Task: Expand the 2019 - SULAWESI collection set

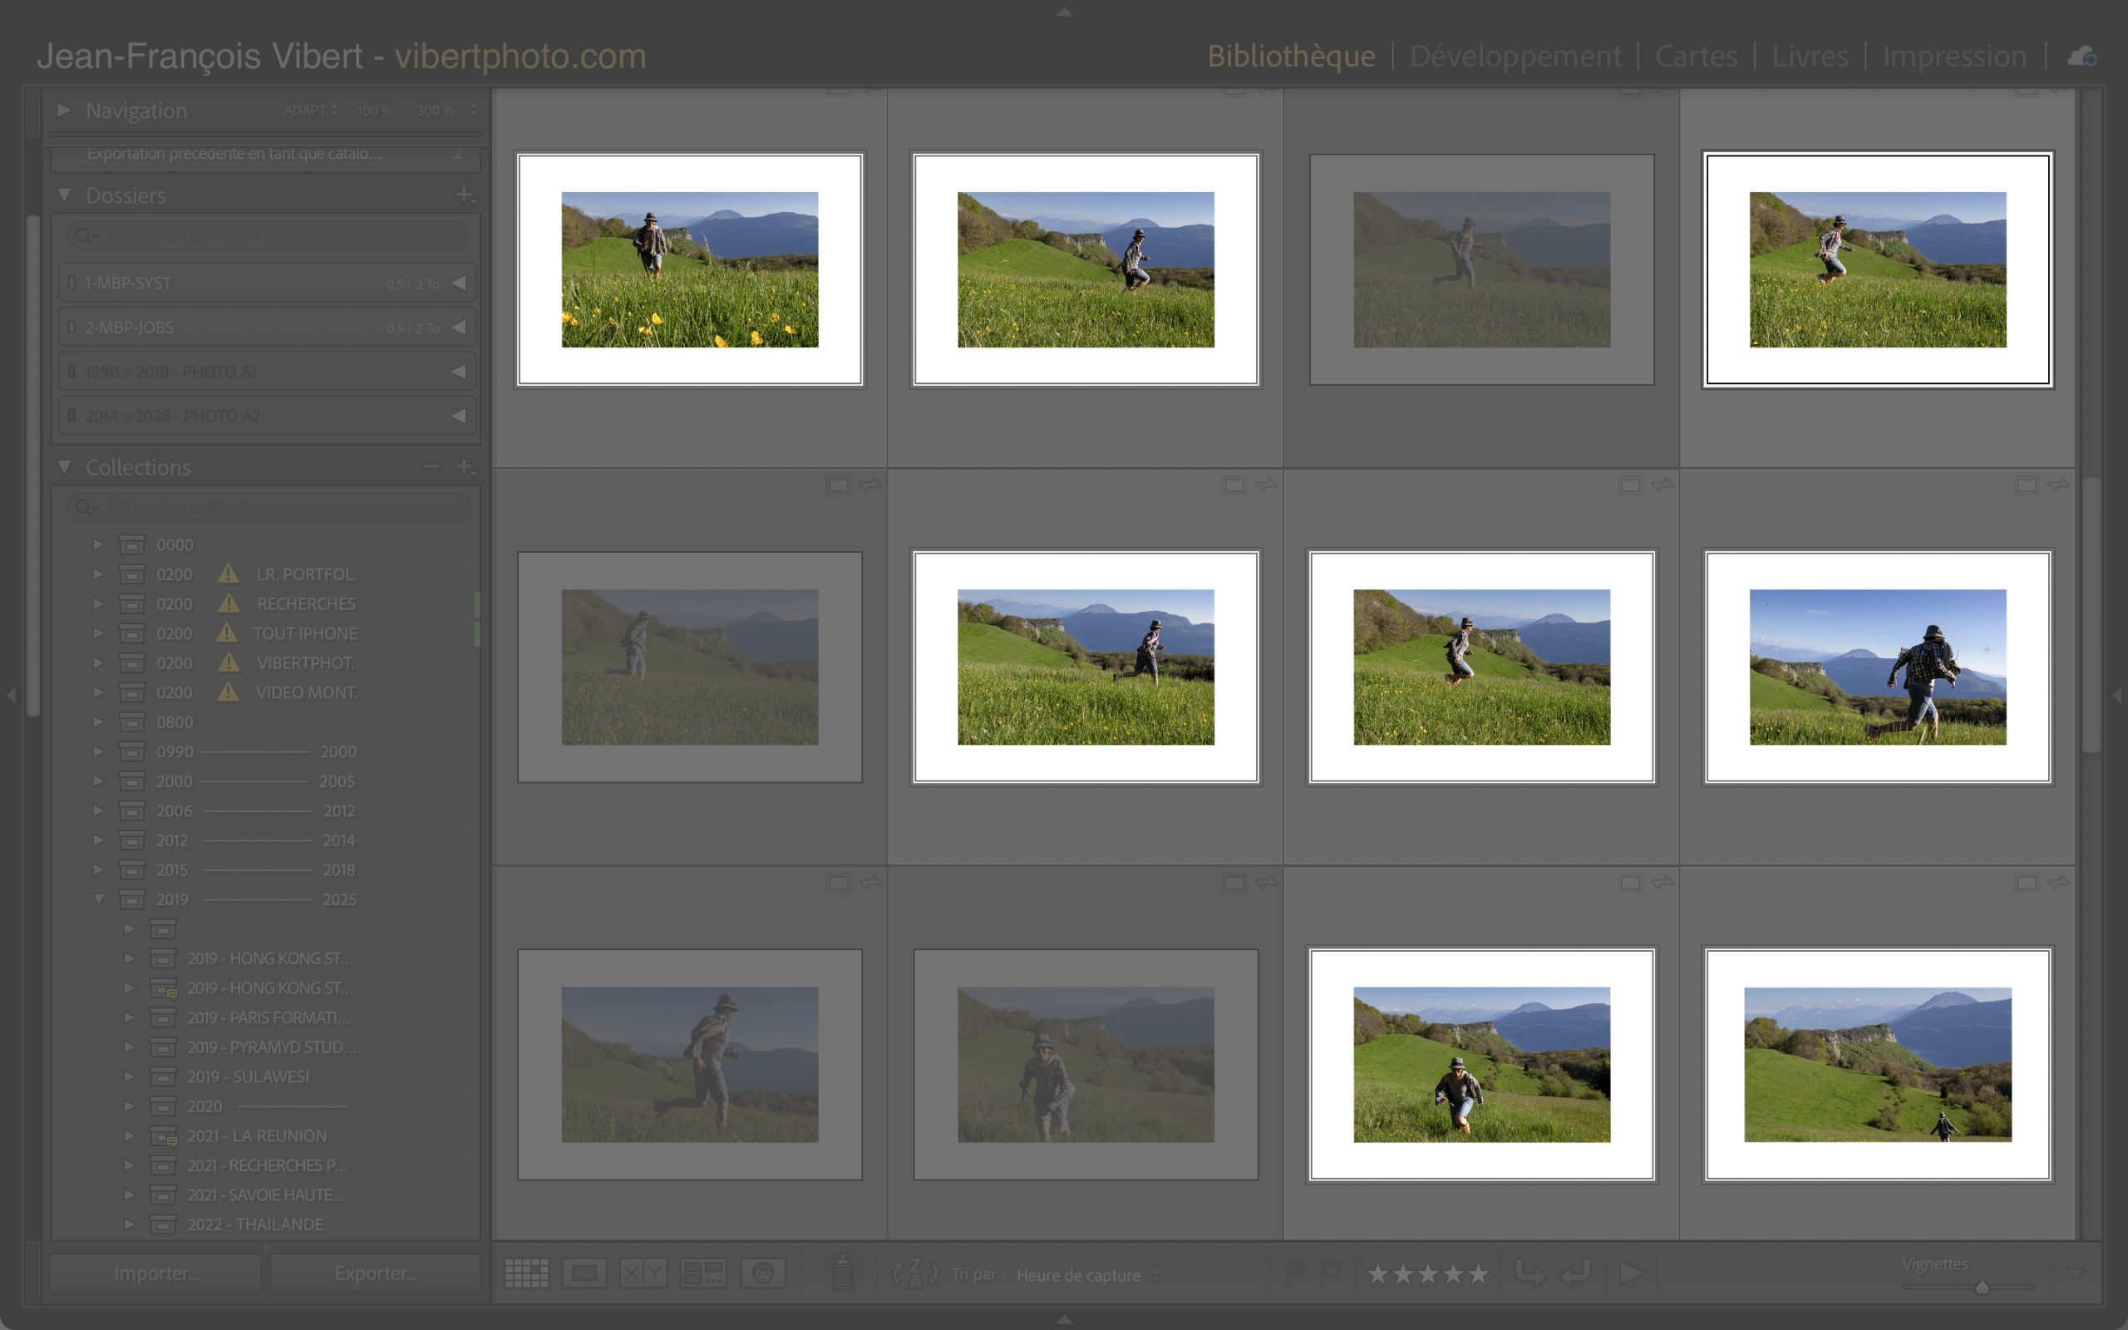Action: 130,1076
